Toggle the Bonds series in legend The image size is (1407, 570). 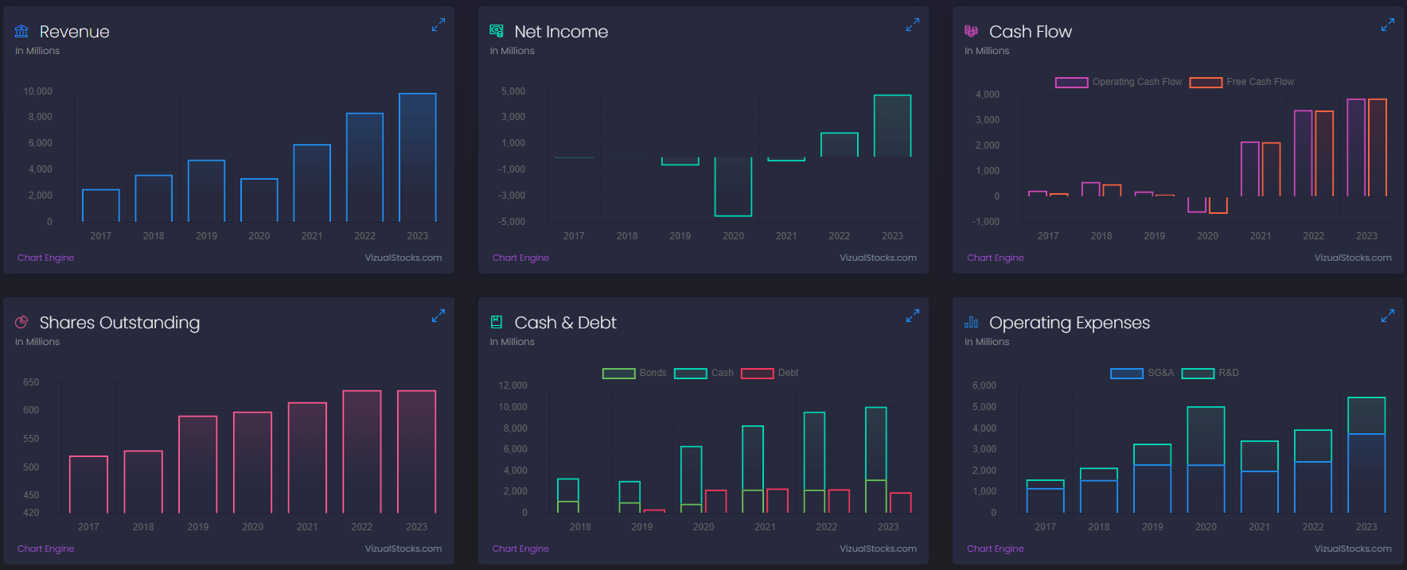click(634, 373)
